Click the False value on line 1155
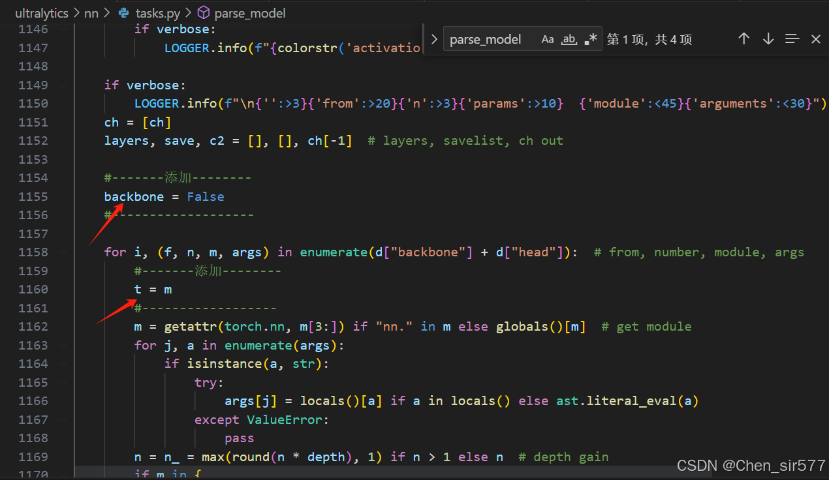The image size is (829, 480). pos(206,196)
